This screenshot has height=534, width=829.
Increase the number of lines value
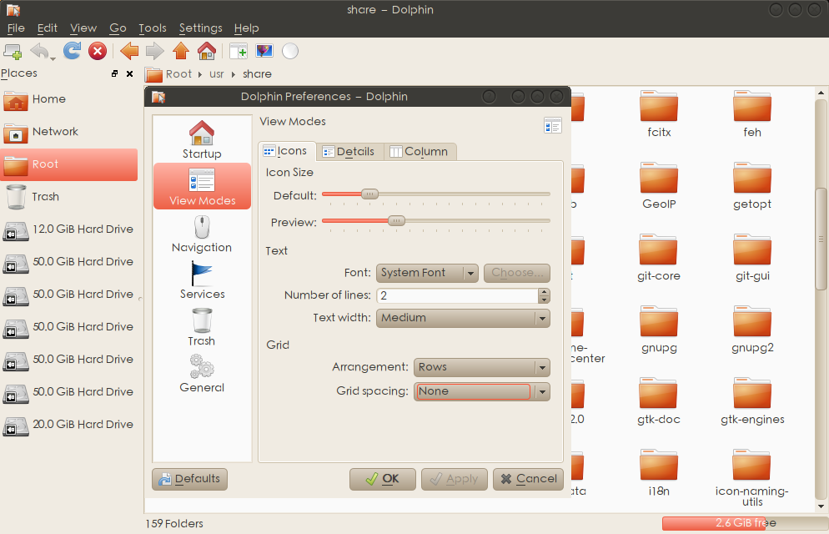click(544, 292)
